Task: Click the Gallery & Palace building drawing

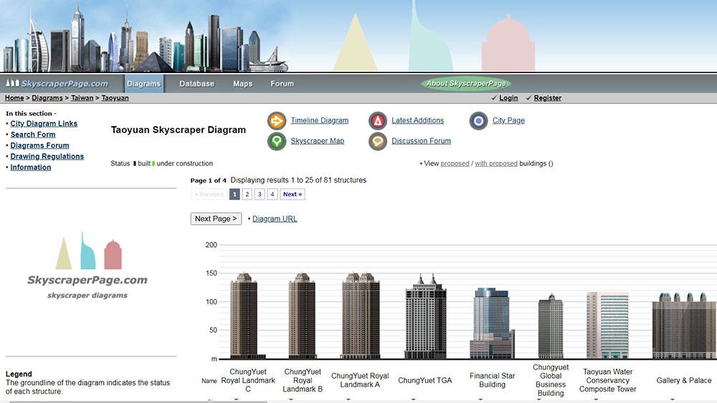Action: pyautogui.click(x=685, y=326)
